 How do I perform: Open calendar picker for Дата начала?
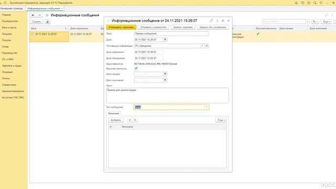[165, 74]
